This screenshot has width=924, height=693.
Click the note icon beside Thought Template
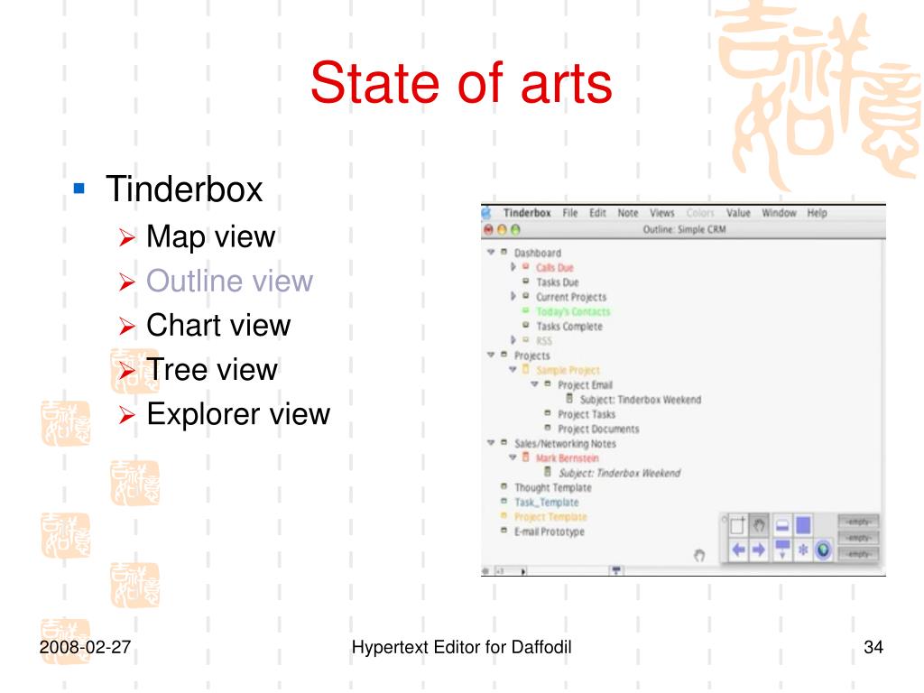point(504,486)
